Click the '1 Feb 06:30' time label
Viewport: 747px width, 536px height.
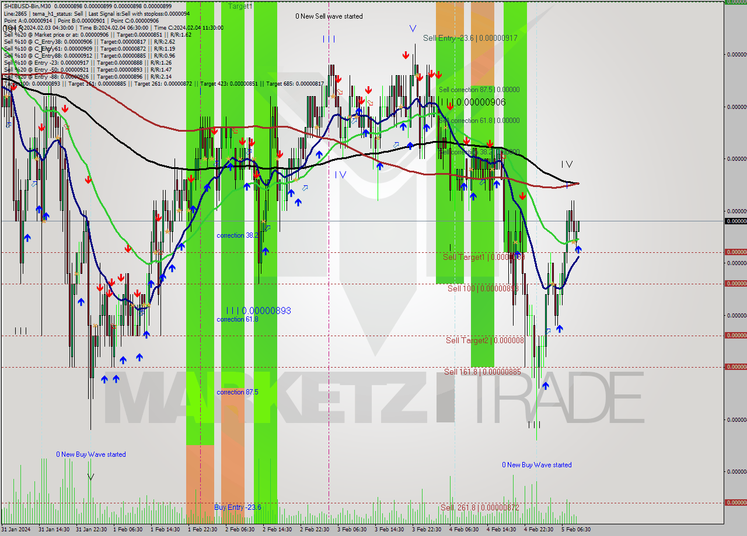pyautogui.click(x=127, y=530)
